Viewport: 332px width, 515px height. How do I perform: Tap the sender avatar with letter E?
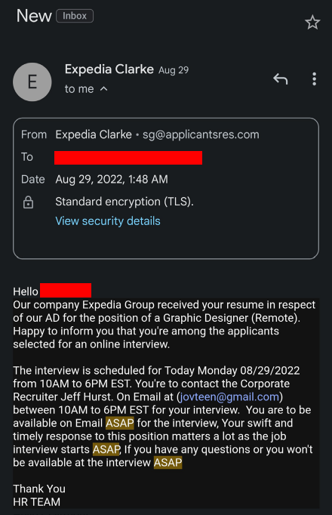(x=32, y=82)
